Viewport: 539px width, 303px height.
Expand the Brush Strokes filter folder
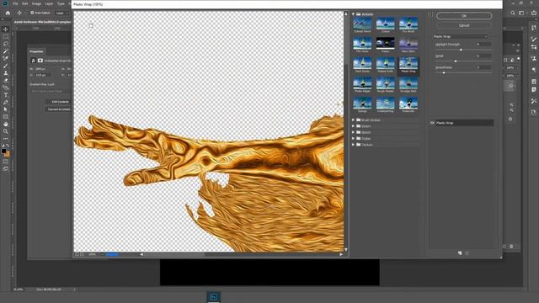(354, 120)
